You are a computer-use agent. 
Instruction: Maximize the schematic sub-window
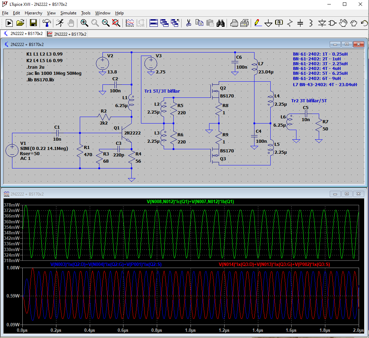point(347,44)
